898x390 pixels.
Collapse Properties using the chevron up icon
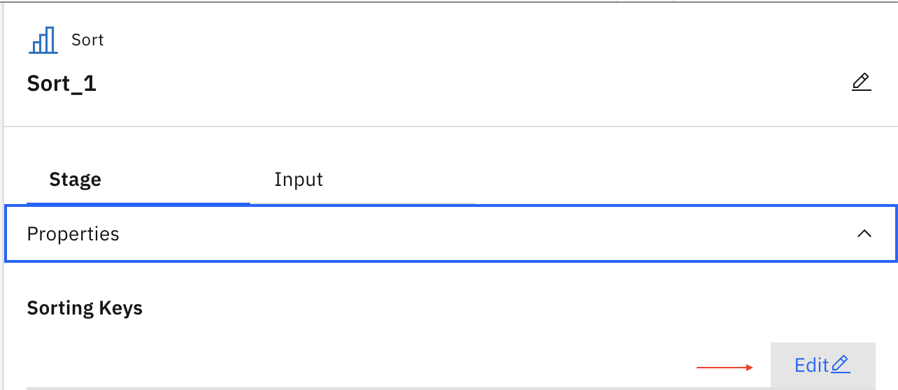[x=864, y=233]
